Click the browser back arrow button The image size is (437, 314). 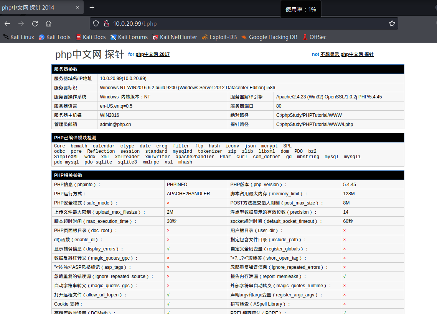tap(7, 24)
